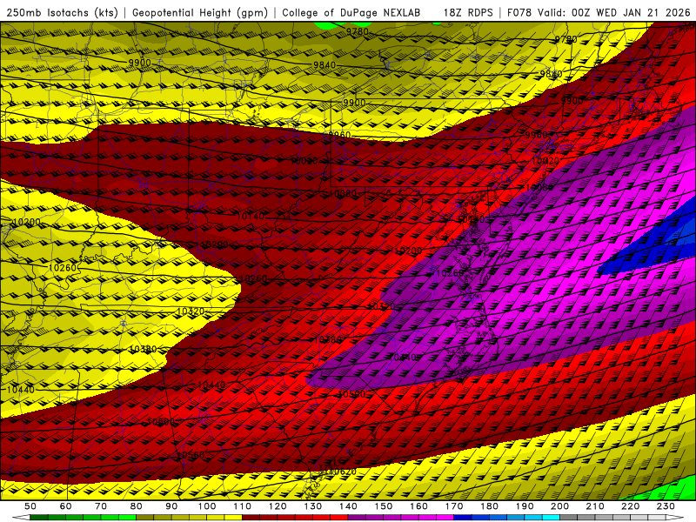Viewport: 696px width, 522px height.
Task: Click the 160 value on the color legend
Action: 418,506
